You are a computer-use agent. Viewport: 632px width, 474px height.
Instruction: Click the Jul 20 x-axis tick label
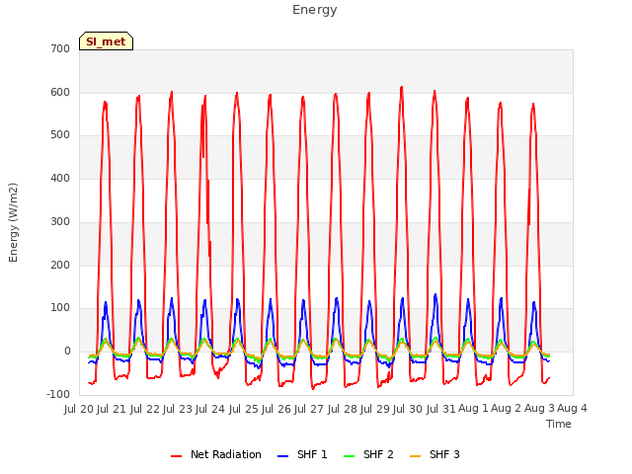click(x=79, y=409)
